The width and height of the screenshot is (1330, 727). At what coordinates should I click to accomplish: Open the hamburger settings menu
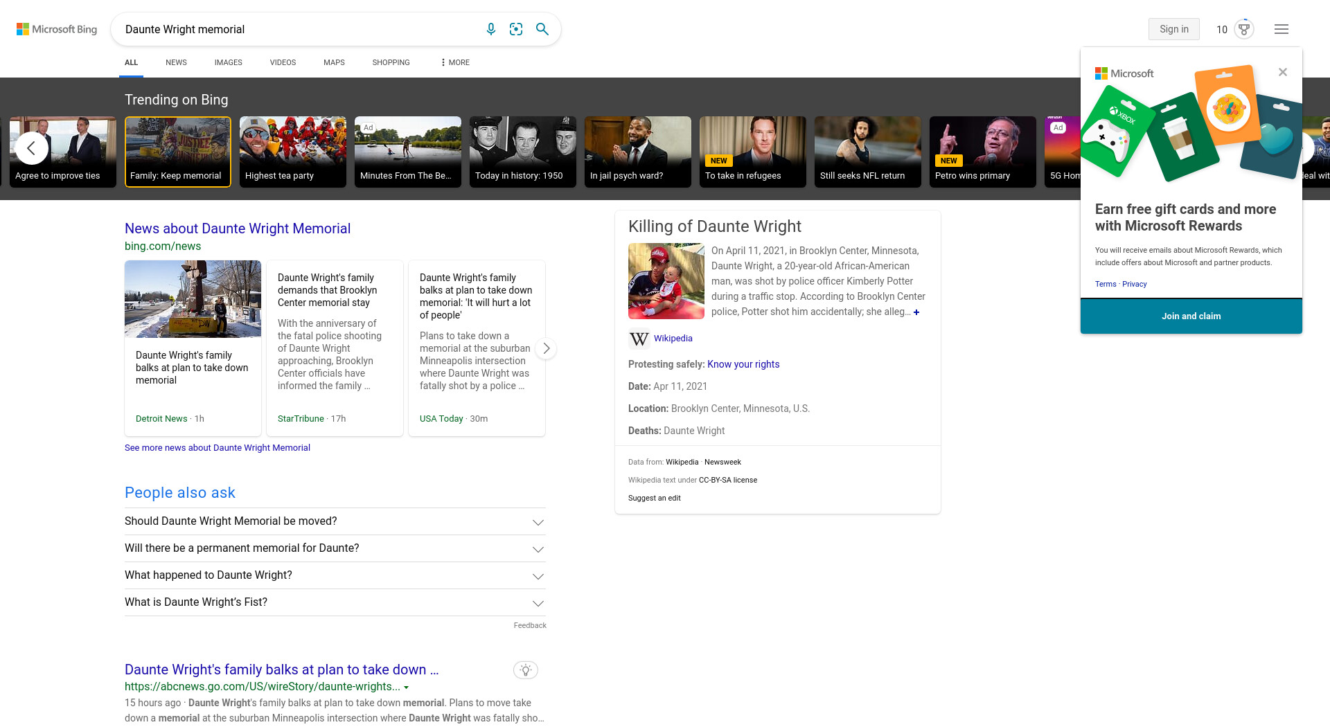(1282, 29)
